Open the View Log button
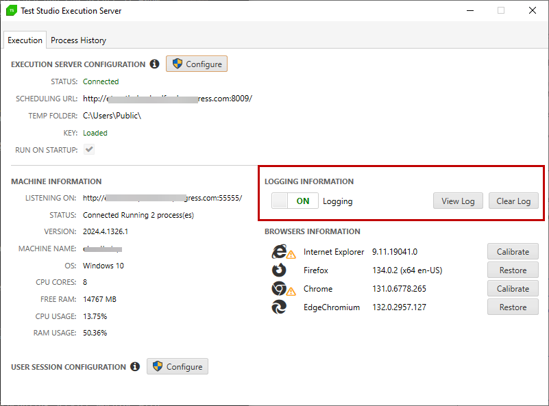Screen dimensions: 549x406 458,201
